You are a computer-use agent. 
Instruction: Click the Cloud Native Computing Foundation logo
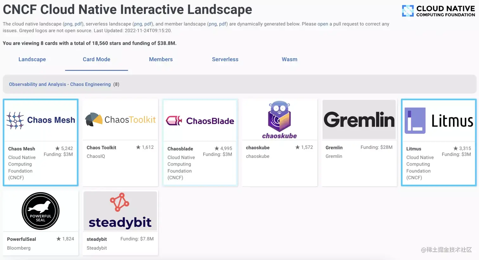tap(438, 11)
